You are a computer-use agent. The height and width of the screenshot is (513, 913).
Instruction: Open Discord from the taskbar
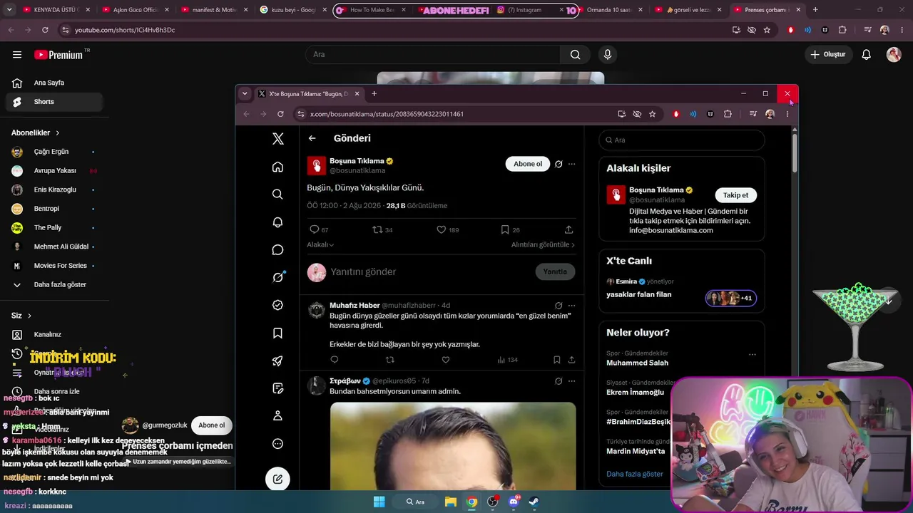click(x=514, y=502)
